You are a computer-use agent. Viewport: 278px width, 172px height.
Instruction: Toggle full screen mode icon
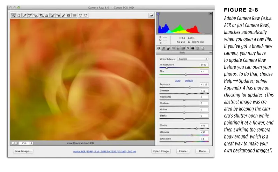click(151, 15)
